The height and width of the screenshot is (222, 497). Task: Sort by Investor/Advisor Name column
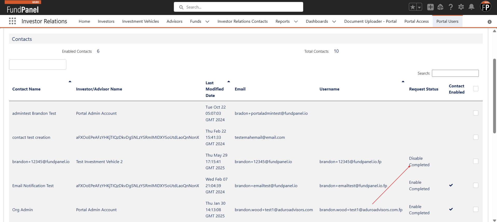[99, 89]
